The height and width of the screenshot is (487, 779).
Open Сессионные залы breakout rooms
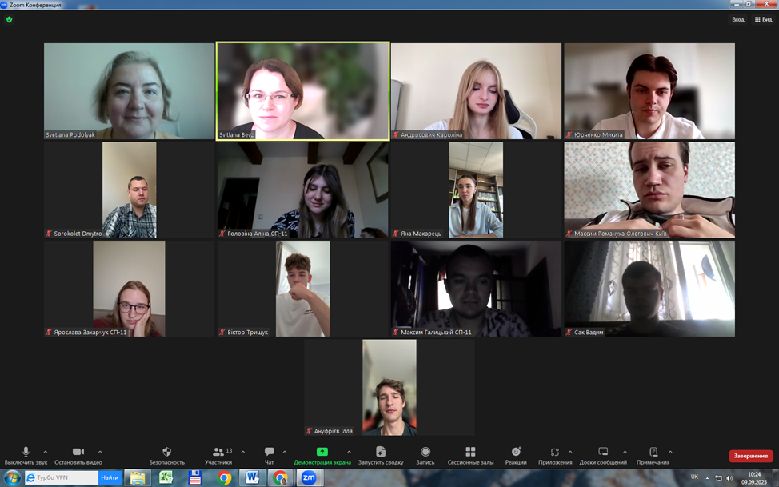470,453
